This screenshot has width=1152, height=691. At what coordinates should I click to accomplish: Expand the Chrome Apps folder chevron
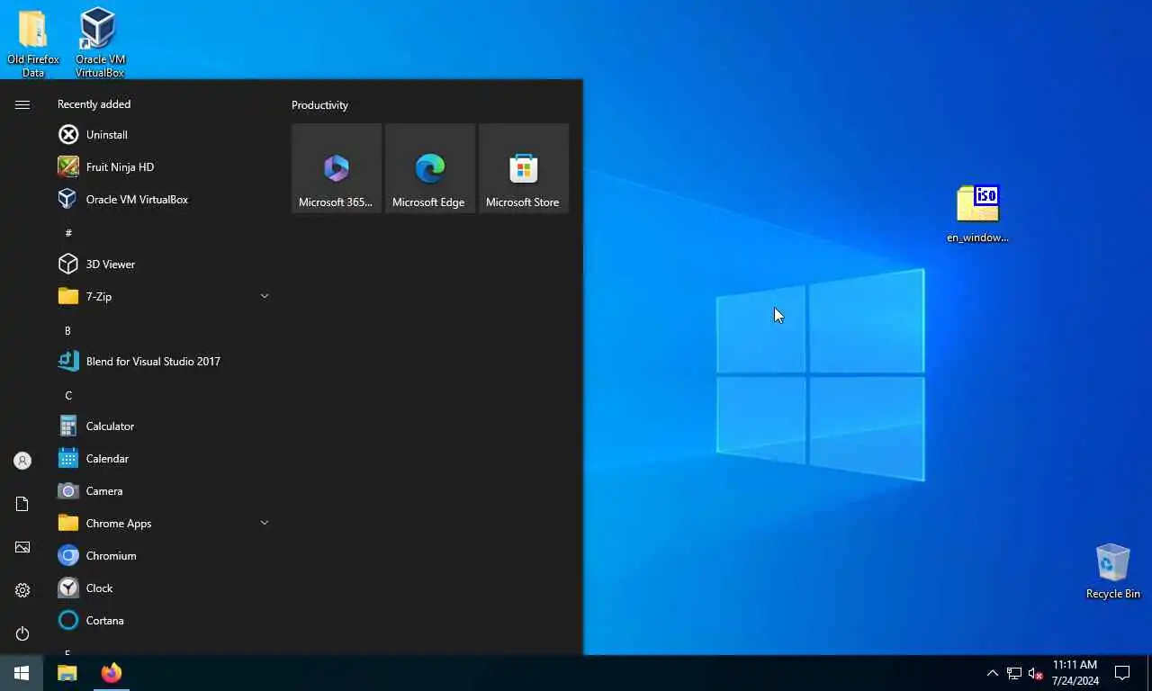pos(265,523)
